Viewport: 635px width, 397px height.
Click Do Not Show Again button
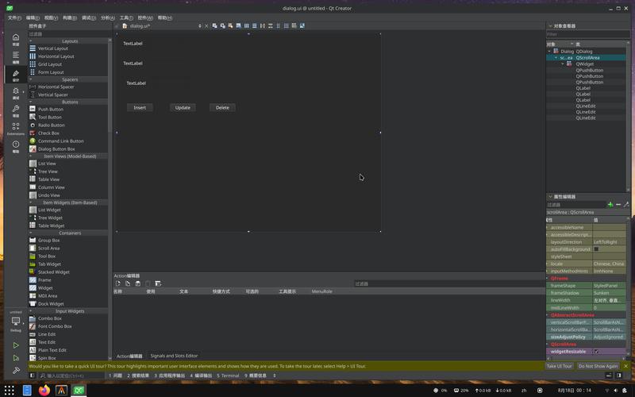pos(598,366)
